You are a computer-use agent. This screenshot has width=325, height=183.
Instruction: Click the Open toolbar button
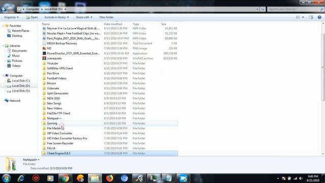pyautogui.click(x=31, y=17)
